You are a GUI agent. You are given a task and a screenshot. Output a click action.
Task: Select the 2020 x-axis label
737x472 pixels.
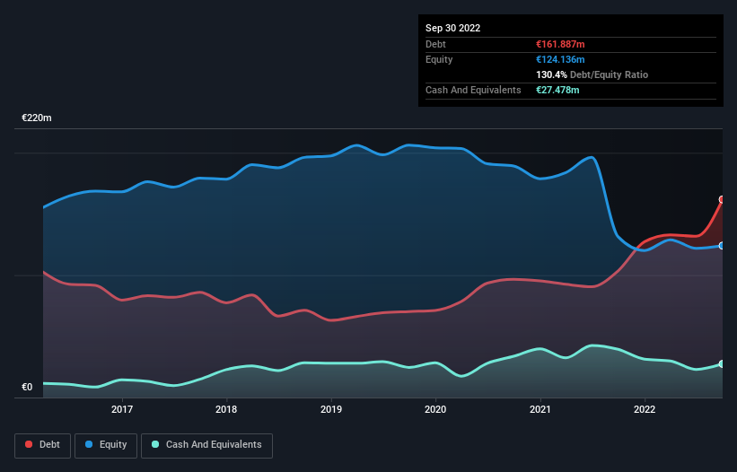click(435, 409)
